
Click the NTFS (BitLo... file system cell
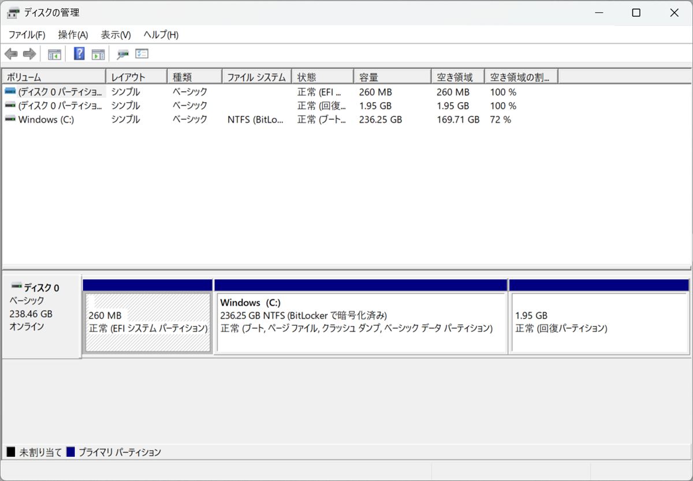(x=256, y=119)
